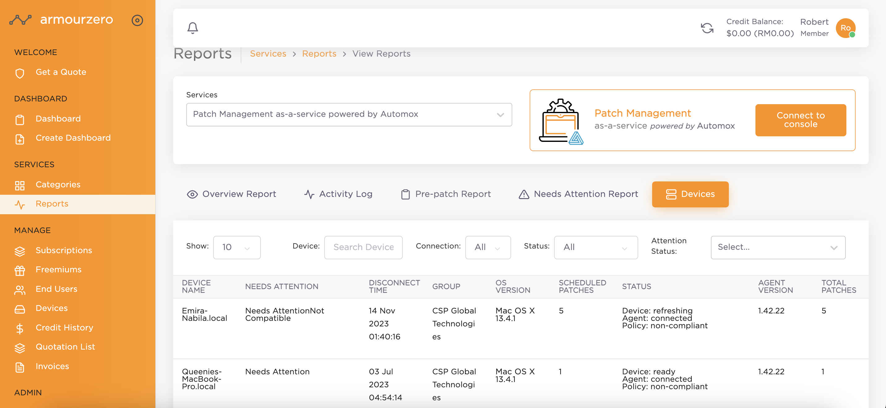Follow the Services breadcrumb link
The image size is (886, 408).
[268, 53]
